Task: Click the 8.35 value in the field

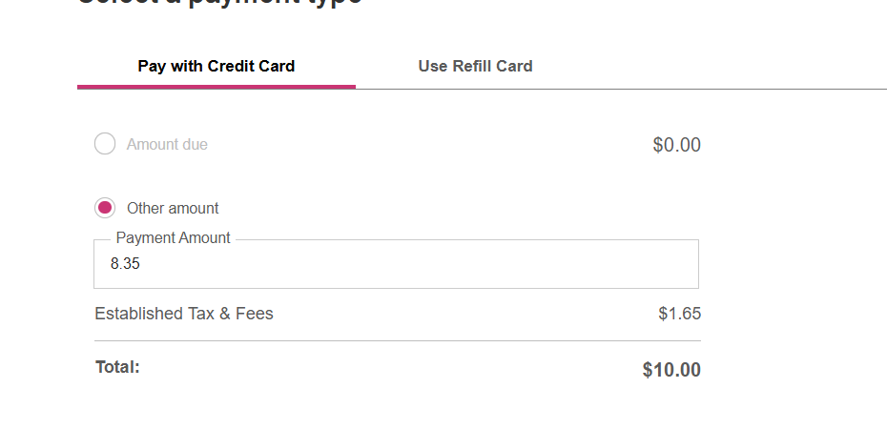Action: tap(125, 264)
